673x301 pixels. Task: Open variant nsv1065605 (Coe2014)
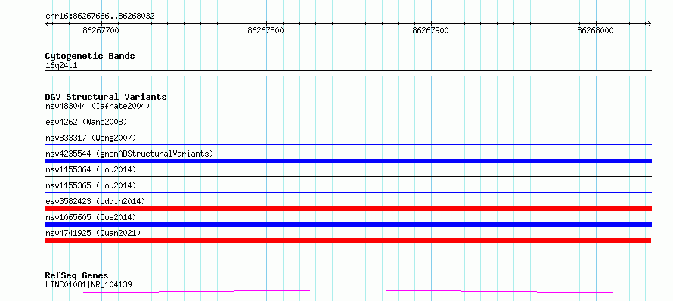coord(91,217)
